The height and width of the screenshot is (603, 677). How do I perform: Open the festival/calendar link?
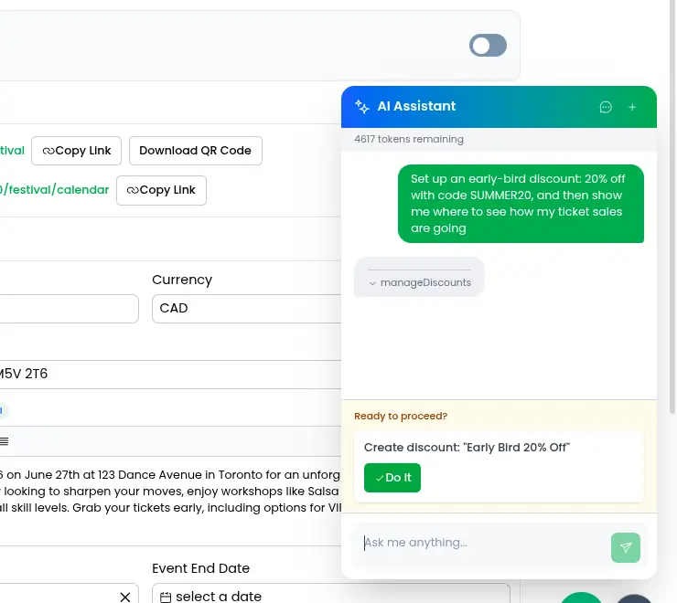click(54, 190)
